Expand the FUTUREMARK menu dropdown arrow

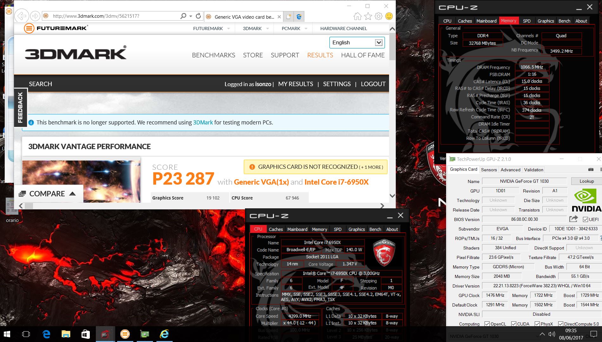point(228,28)
